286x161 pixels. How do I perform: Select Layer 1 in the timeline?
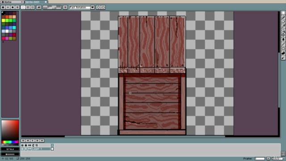point(41,149)
